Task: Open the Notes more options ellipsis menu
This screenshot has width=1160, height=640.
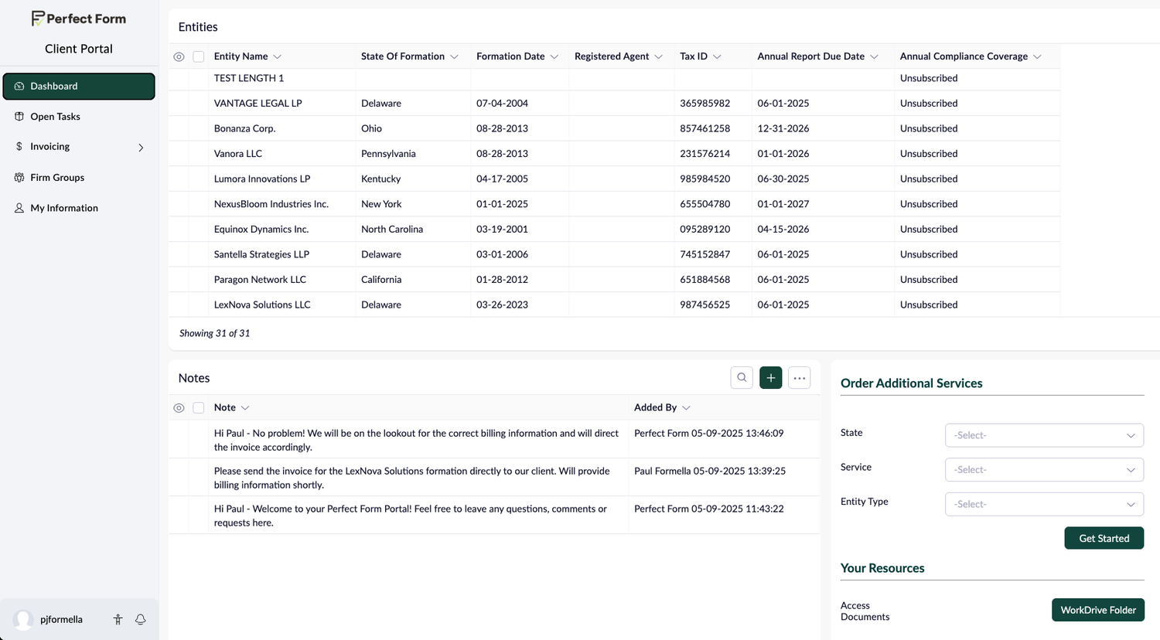Action: pyautogui.click(x=800, y=378)
